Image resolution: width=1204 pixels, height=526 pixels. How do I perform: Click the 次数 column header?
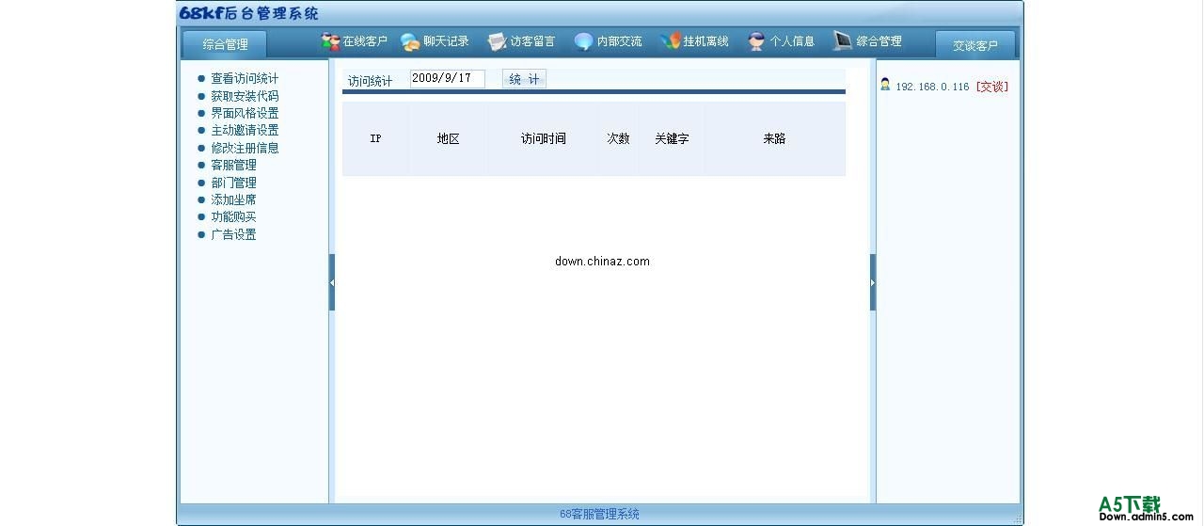618,138
